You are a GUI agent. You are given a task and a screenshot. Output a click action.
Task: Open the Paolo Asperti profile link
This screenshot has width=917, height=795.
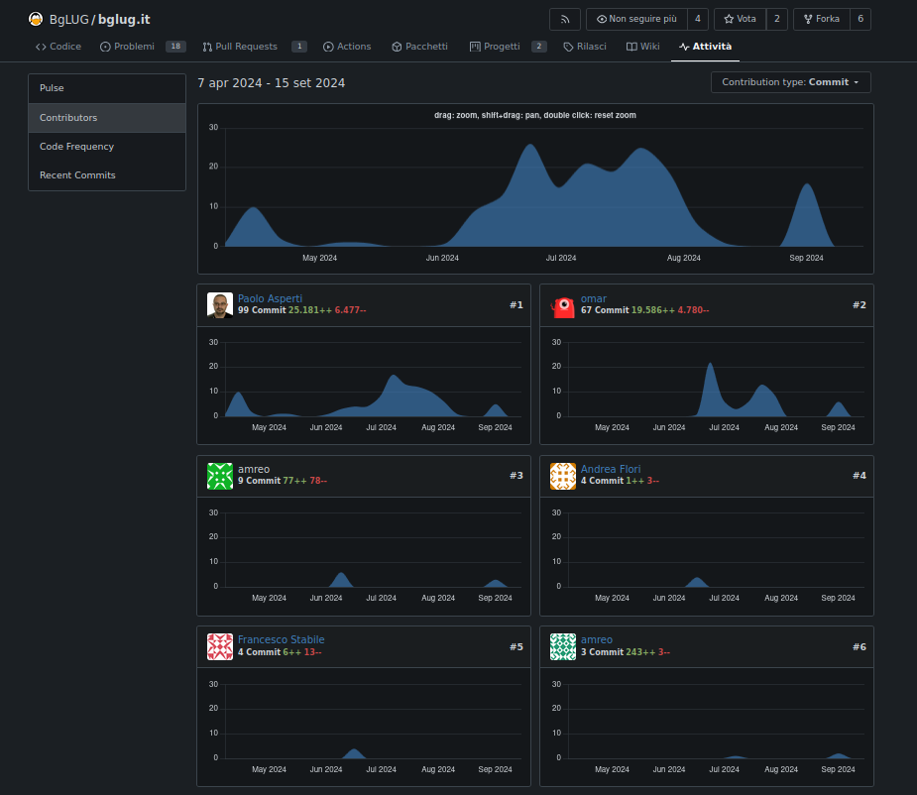tap(271, 298)
